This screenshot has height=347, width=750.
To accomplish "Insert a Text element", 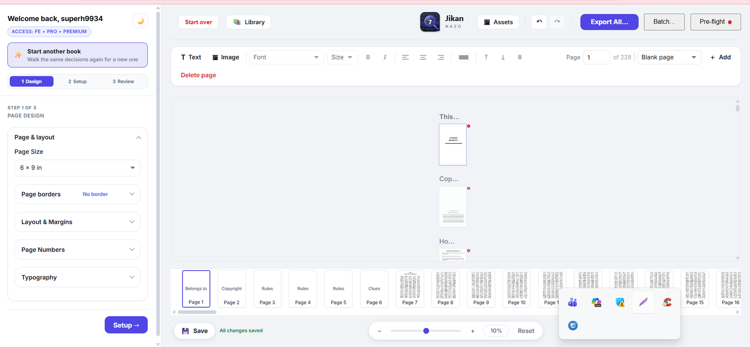I will coord(191,57).
